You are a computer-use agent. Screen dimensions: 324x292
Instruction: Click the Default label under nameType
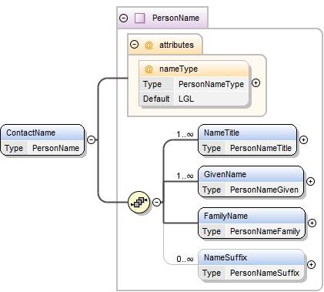[156, 99]
